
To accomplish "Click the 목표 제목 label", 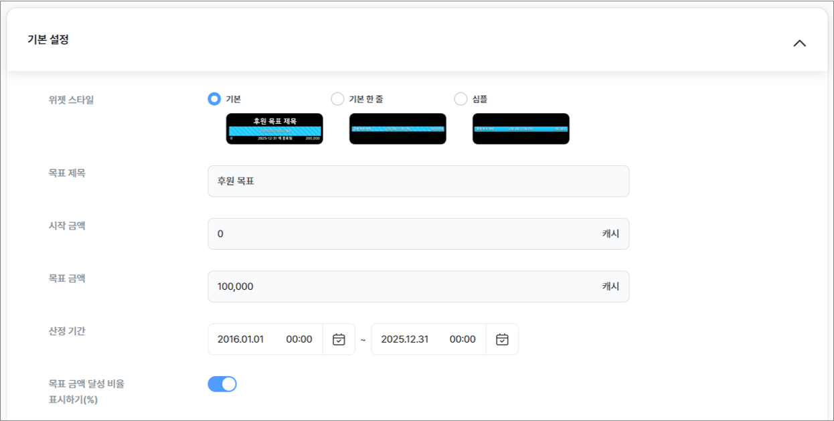I will coord(67,173).
